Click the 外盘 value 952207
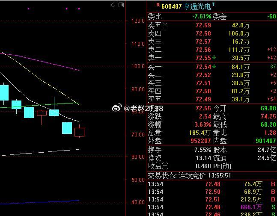 click(201, 141)
